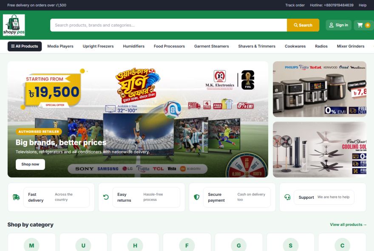Click the free delivery notice text
374x251 pixels.
pyautogui.click(x=37, y=5)
